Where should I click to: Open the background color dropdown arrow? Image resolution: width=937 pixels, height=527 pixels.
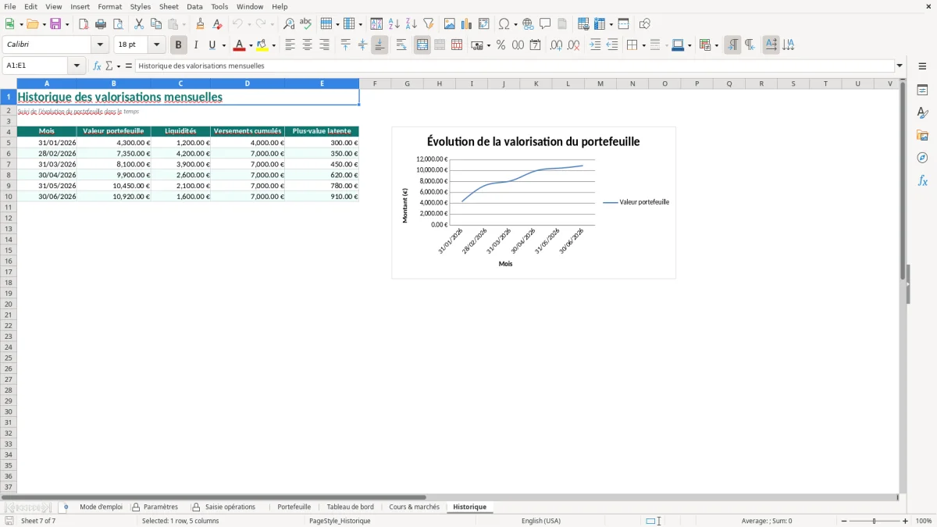pyautogui.click(x=273, y=45)
